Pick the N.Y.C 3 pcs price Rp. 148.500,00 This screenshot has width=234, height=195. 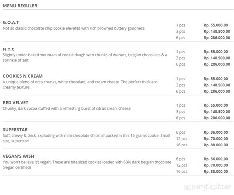pyautogui.click(x=217, y=58)
